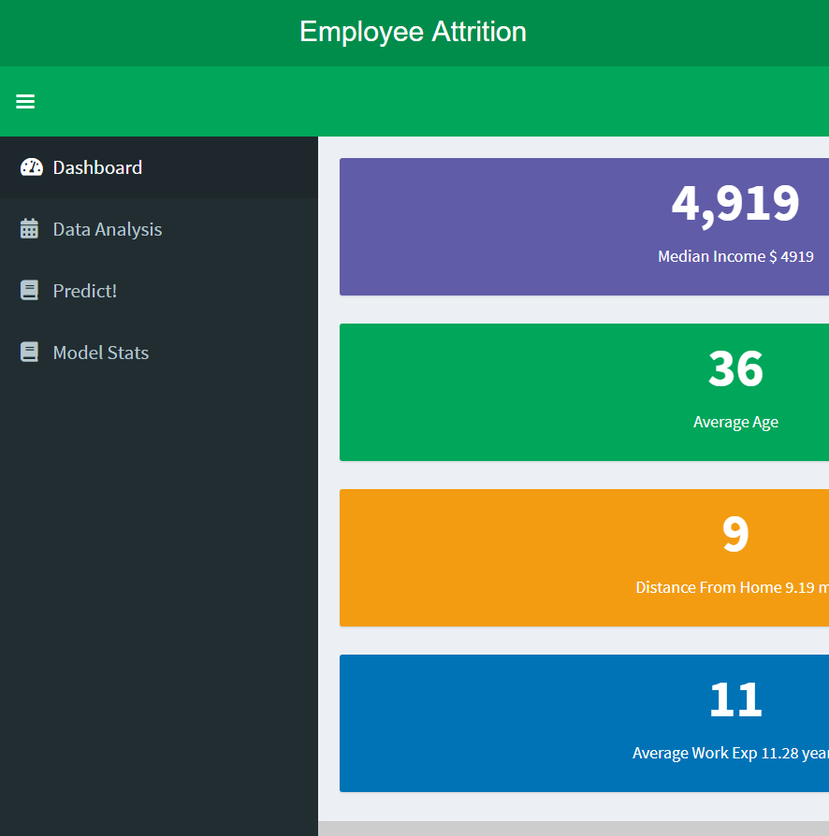
Task: Select the green Average Age box
Action: pos(584,393)
